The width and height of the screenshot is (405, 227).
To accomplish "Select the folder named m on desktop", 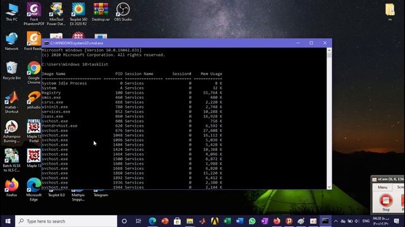I will tap(390, 12).
